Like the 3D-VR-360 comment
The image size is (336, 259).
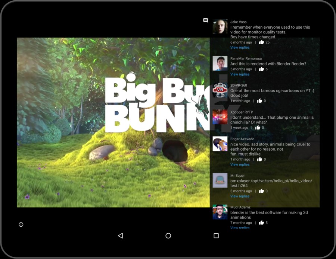259,100
